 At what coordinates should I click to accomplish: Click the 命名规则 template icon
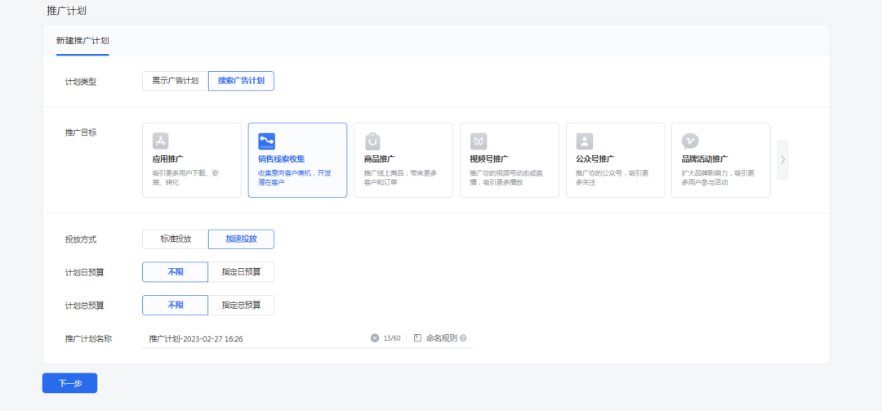pos(417,337)
